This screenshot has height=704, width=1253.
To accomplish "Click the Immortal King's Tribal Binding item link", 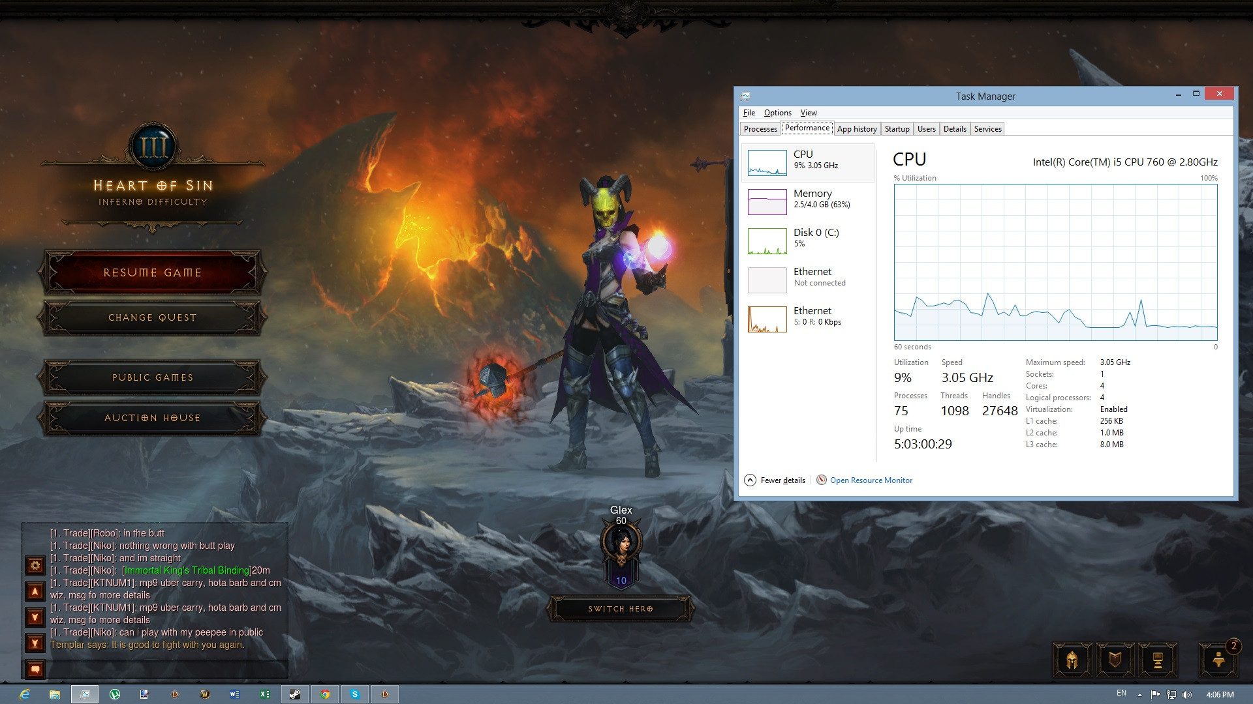I will click(x=187, y=570).
